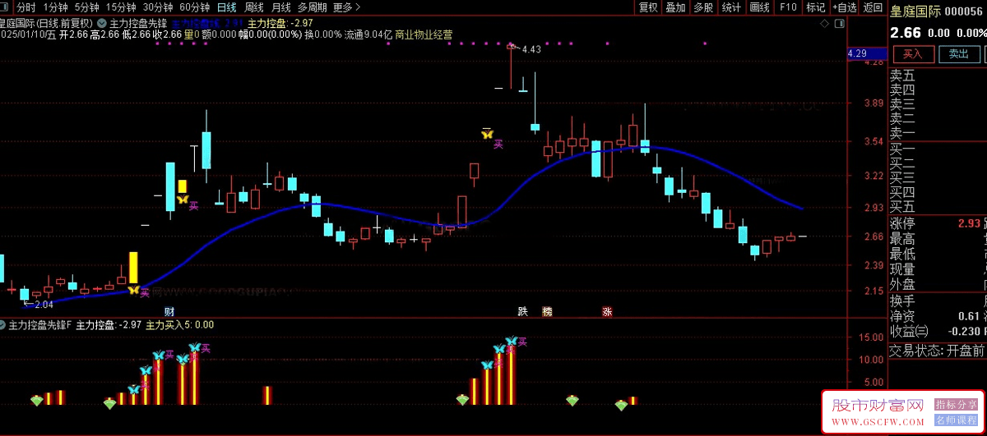Screen dimensions: 987x436
Task: Click the 交易状态 trading status line
Action: (x=938, y=351)
